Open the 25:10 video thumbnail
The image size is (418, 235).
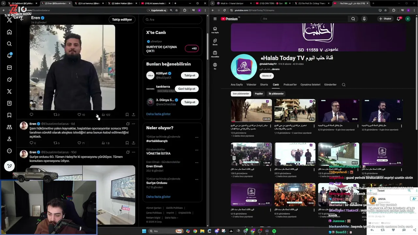339,111
